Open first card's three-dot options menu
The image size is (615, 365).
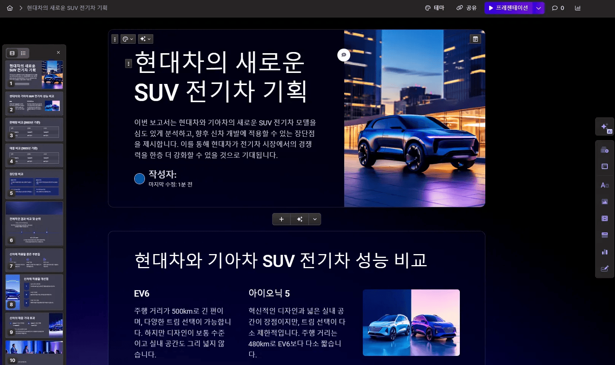[x=115, y=39]
